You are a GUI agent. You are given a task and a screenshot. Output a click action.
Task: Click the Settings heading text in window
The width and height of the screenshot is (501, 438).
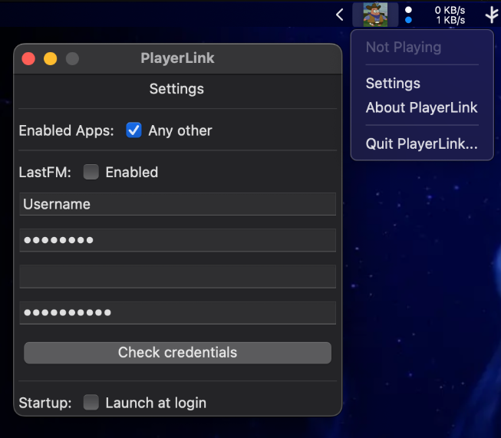(x=176, y=89)
